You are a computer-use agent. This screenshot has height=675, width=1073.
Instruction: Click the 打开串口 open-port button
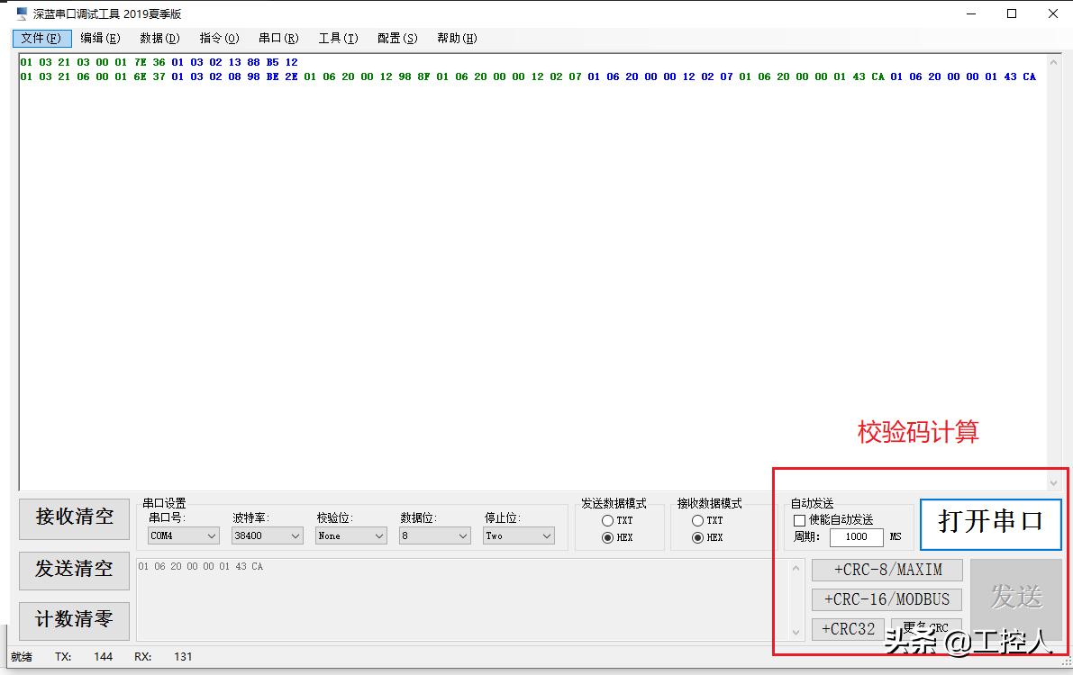(x=990, y=525)
